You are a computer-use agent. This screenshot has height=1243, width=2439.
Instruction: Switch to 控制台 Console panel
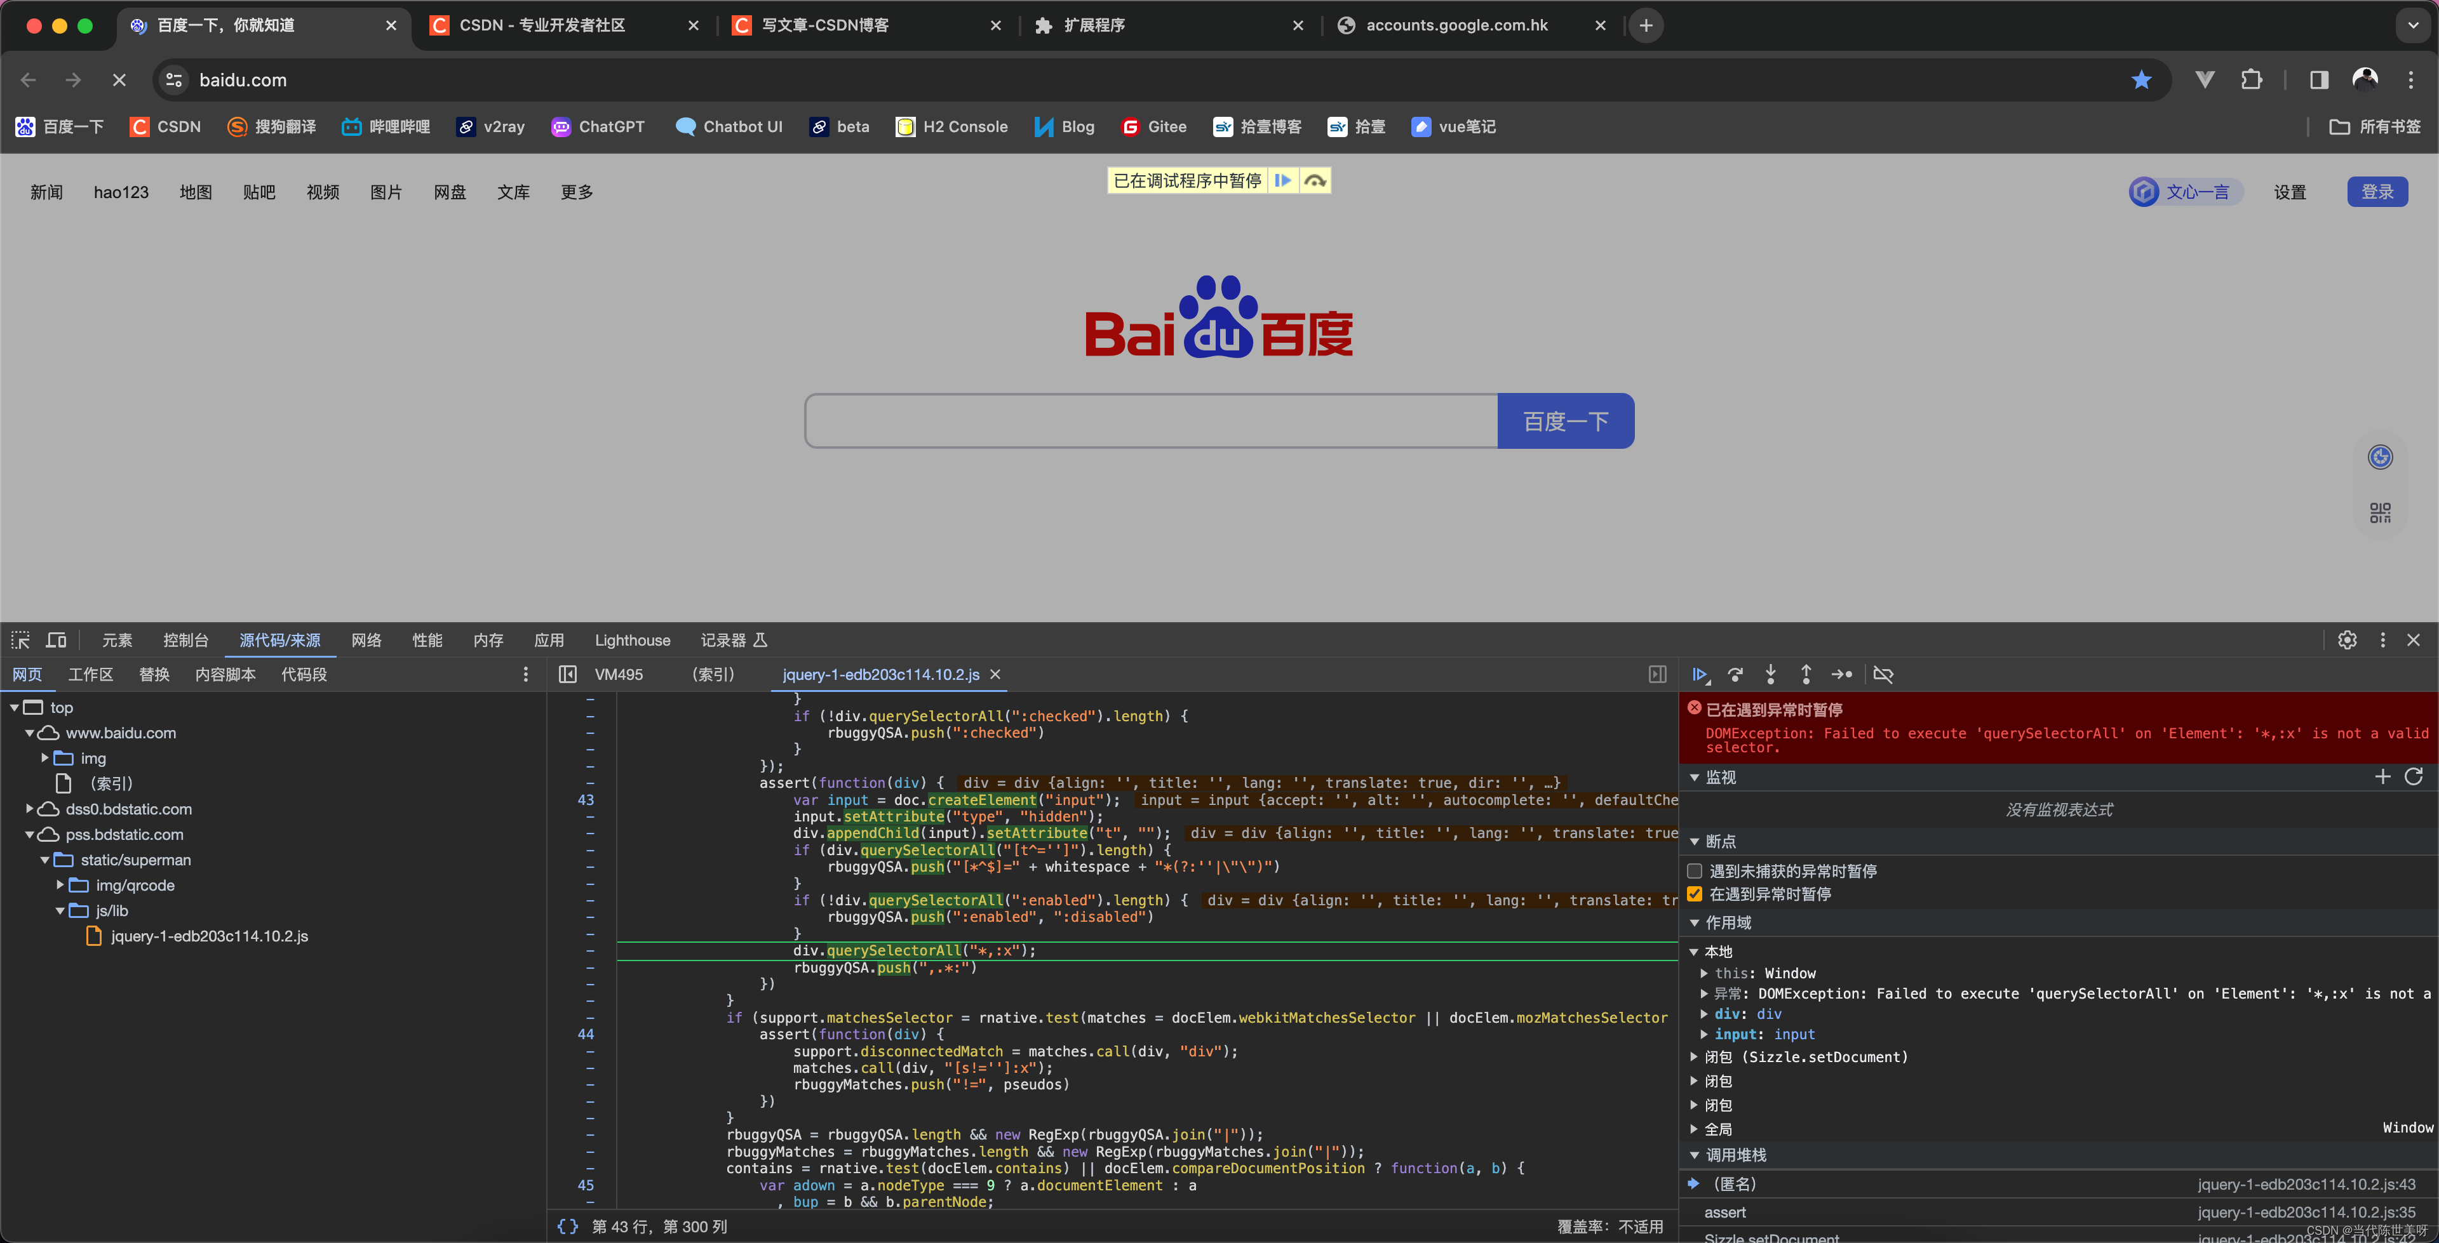click(185, 640)
